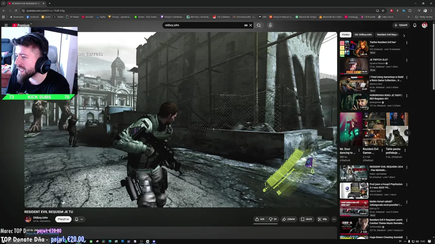The height and width of the screenshot is (244, 435).
Task: Open 'RESIDENT EVIL REQUIEM | E04' video
Action: [x=354, y=173]
